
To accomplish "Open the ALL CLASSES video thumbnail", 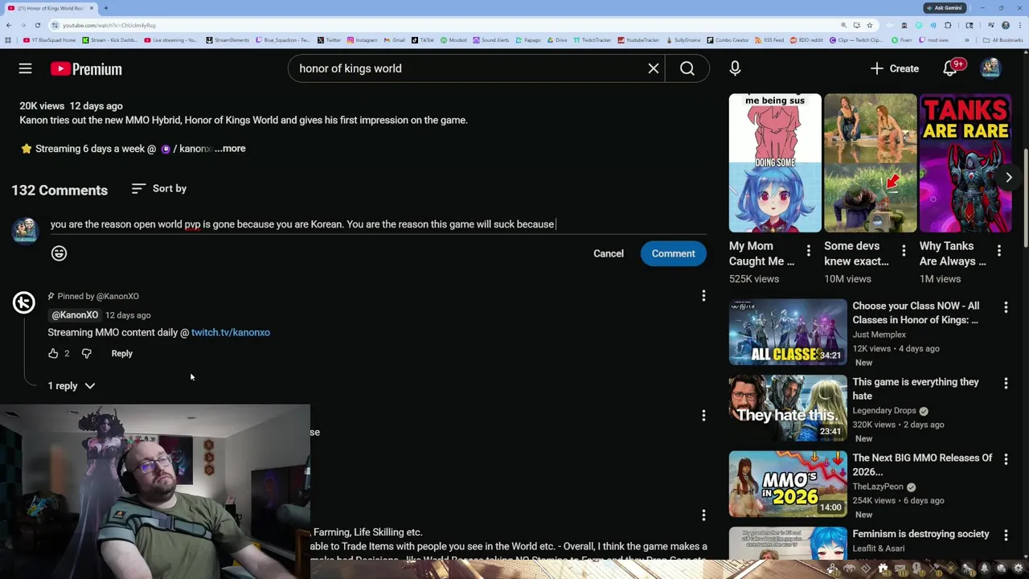I will [x=788, y=332].
